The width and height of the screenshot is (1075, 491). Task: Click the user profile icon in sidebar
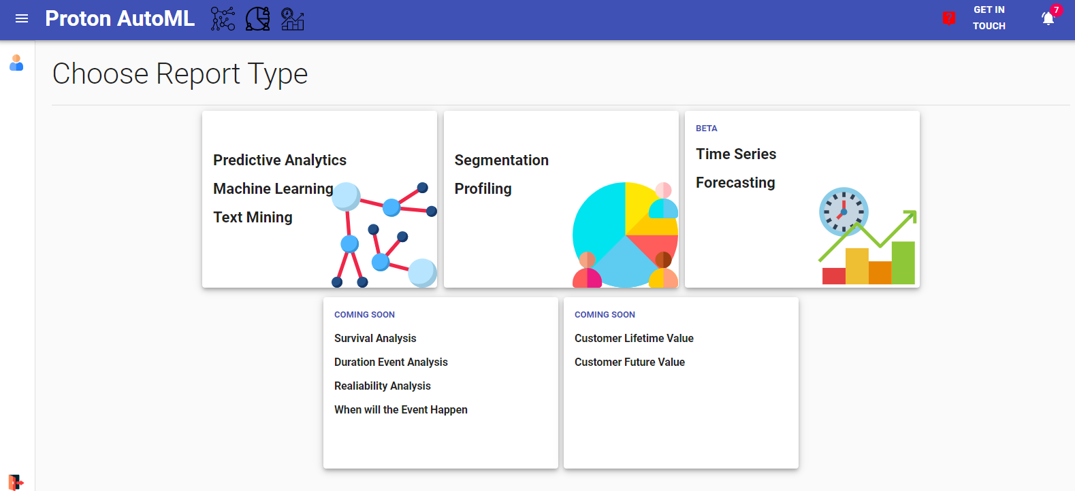[16, 63]
